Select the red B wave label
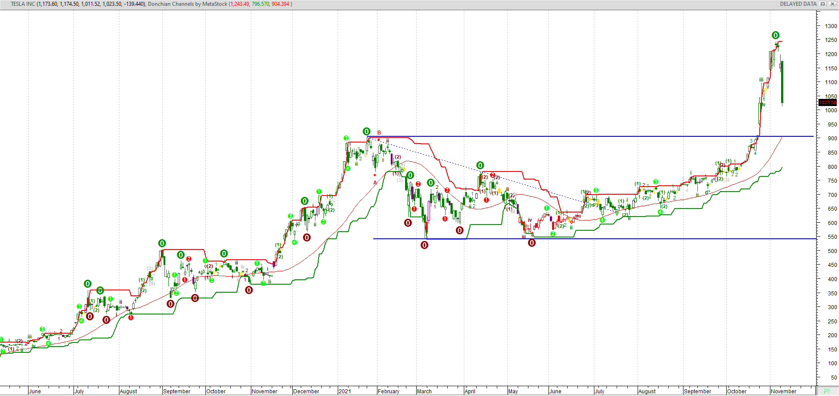Image resolution: width=839 pixels, height=396 pixels. click(379, 133)
